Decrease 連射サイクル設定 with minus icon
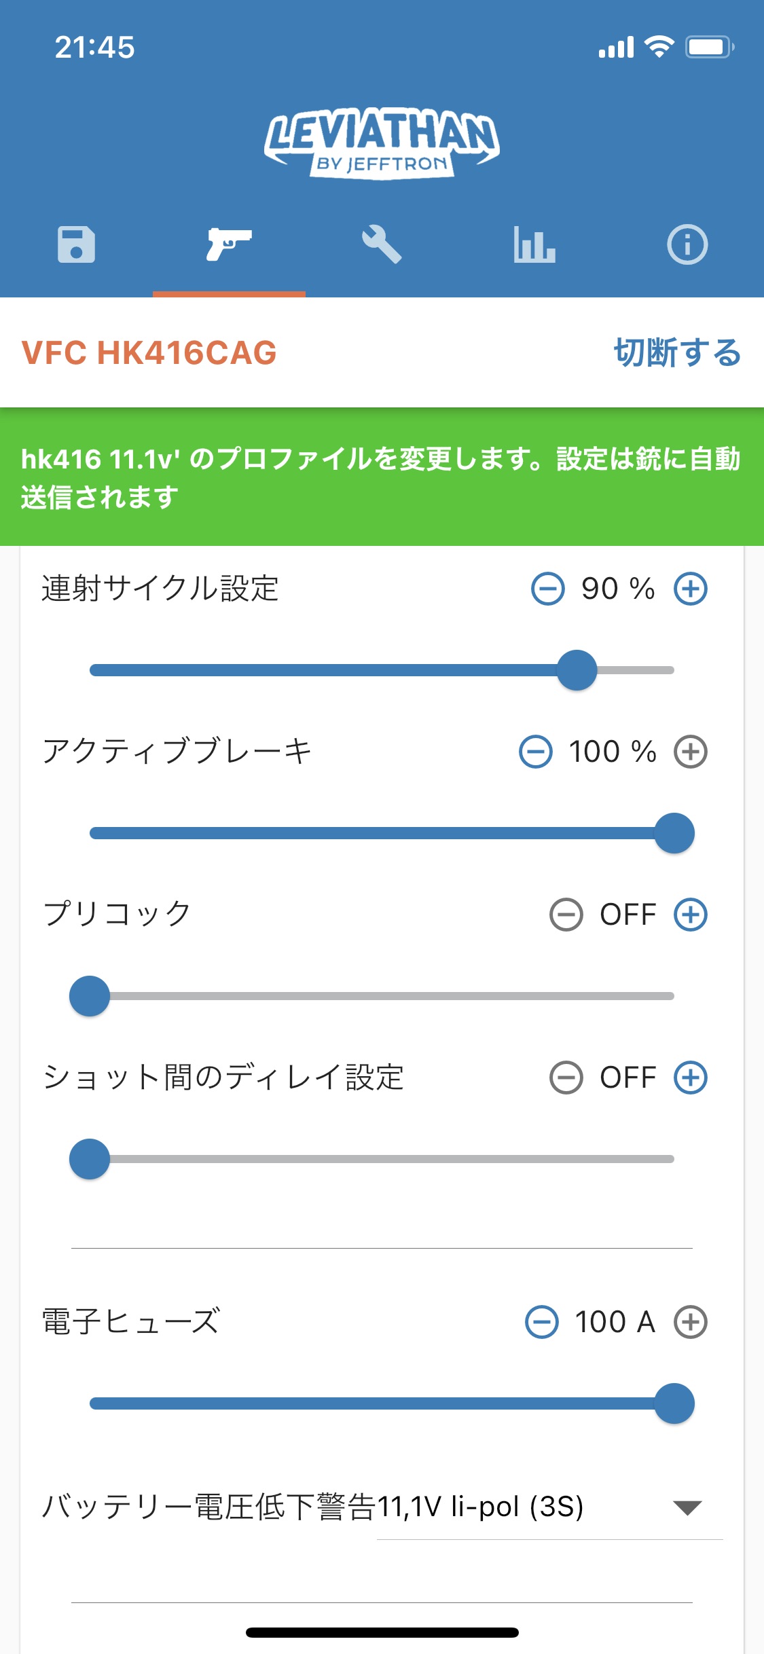The height and width of the screenshot is (1654, 764). click(x=547, y=589)
